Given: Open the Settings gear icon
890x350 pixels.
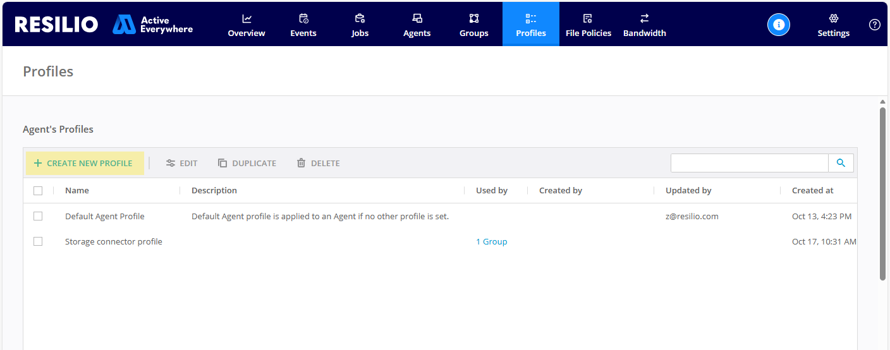Looking at the screenshot, I should point(833,18).
